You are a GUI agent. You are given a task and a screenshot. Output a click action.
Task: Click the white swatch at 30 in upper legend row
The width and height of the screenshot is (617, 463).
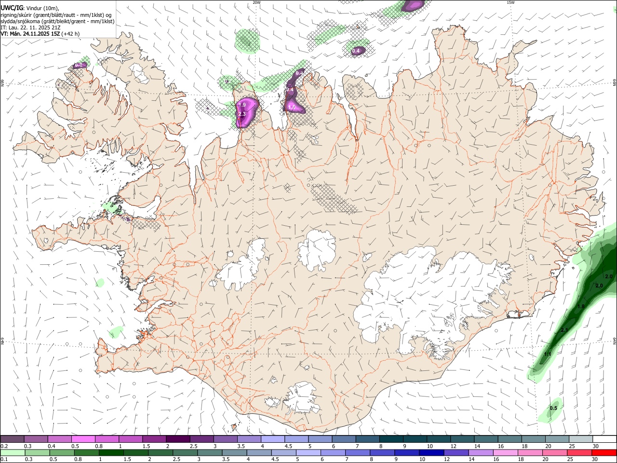(604, 439)
